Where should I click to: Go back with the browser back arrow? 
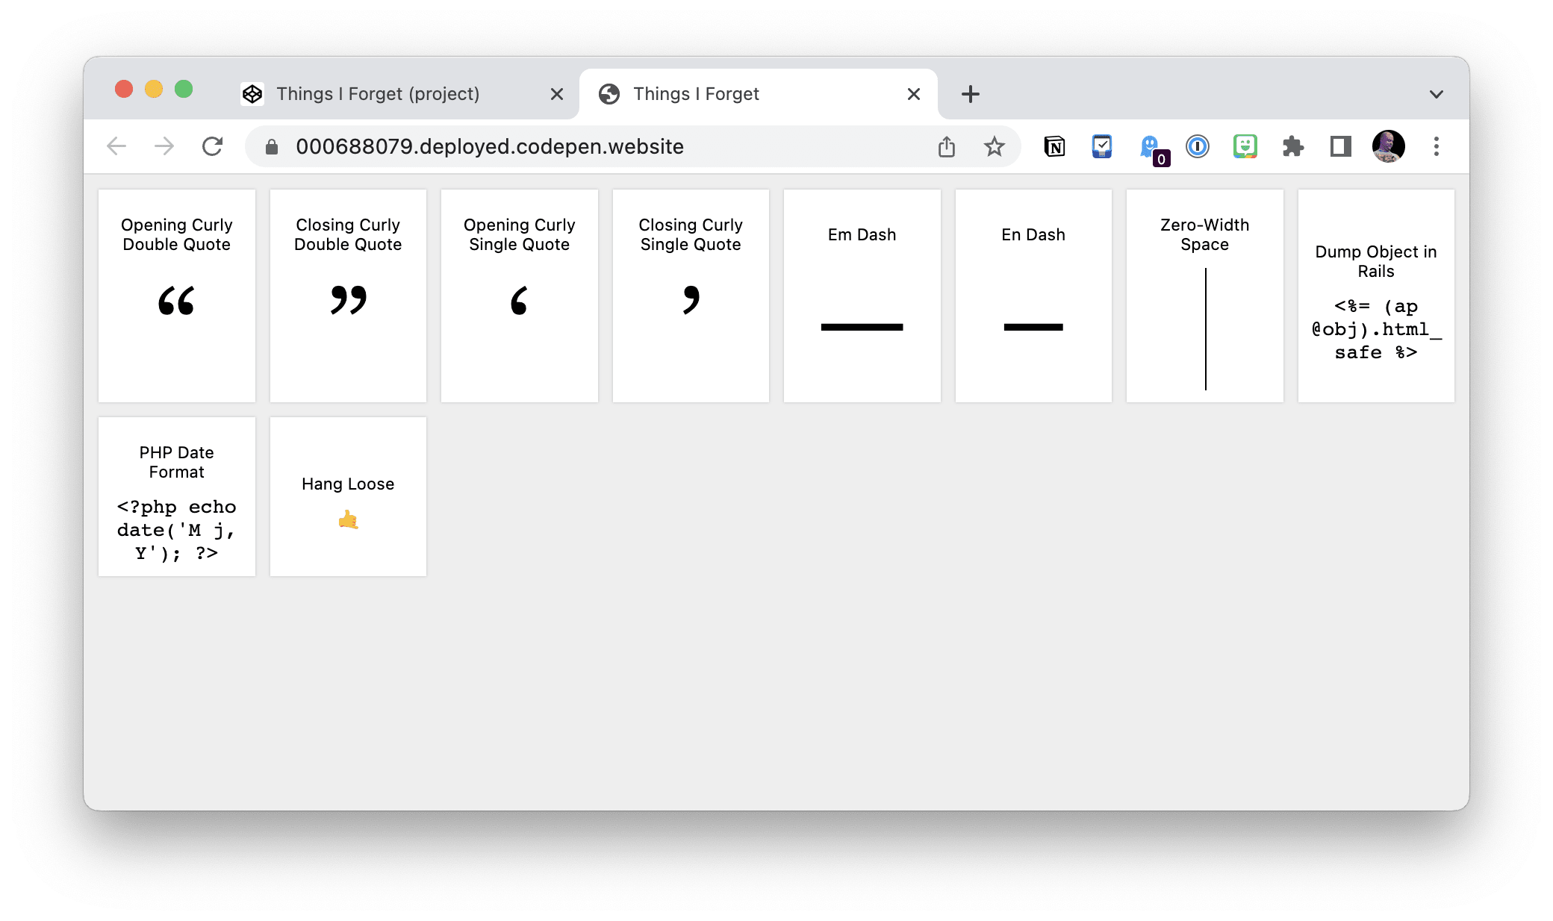(x=116, y=146)
